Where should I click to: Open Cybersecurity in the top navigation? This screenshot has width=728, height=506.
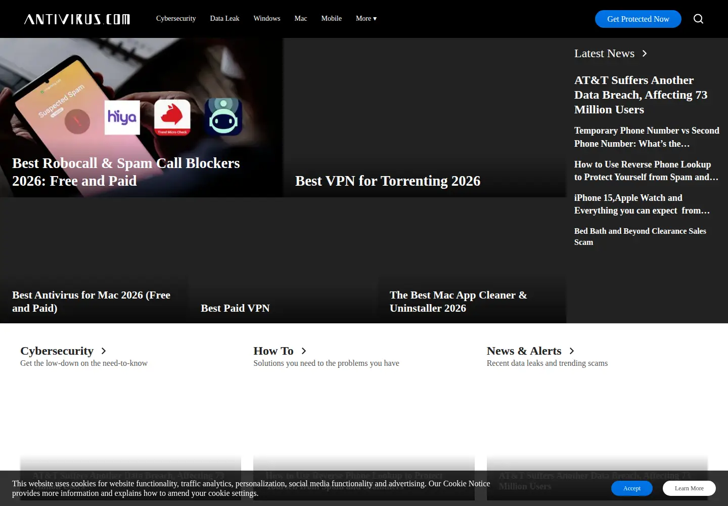click(176, 18)
